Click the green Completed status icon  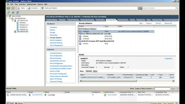[x=45, y=95]
